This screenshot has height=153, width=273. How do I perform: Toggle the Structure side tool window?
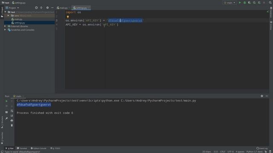pos(2,122)
